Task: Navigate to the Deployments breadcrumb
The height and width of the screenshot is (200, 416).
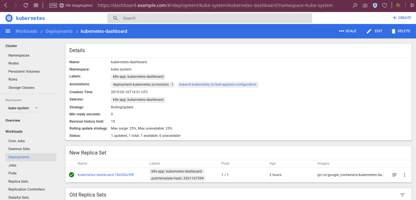Action: [x=59, y=31]
